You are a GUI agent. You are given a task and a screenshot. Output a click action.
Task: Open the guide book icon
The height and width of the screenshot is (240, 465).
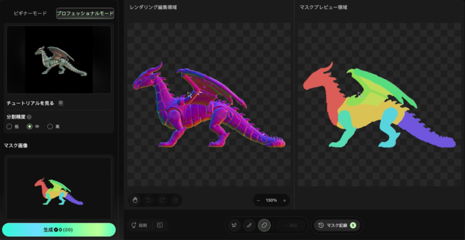pyautogui.click(x=159, y=225)
